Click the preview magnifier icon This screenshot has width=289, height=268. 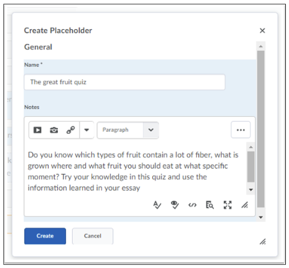(209, 205)
